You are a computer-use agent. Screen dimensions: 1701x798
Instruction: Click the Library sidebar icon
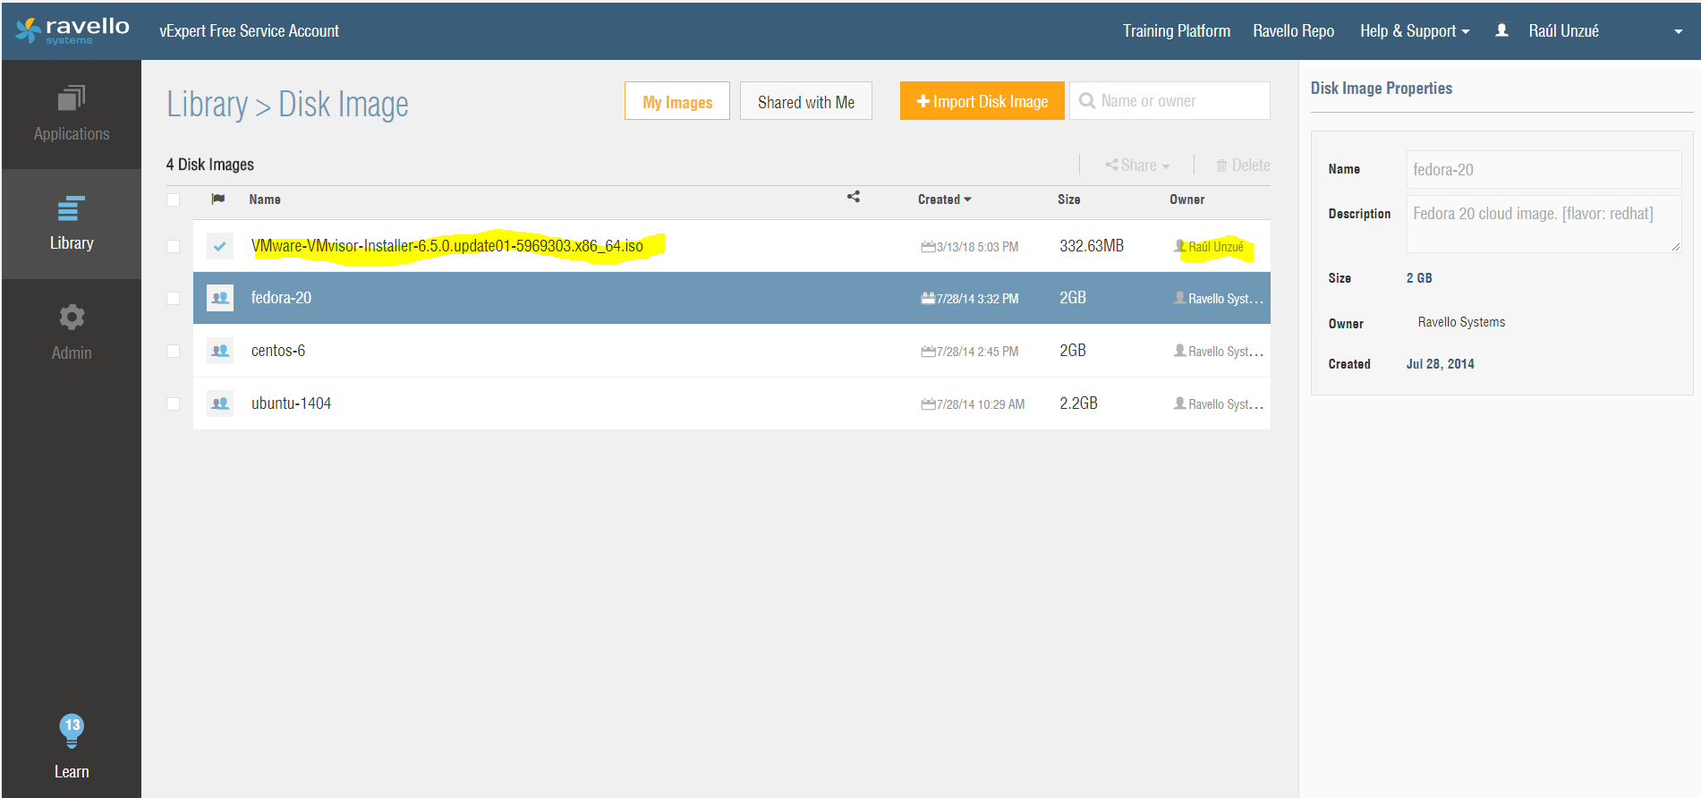click(x=72, y=209)
